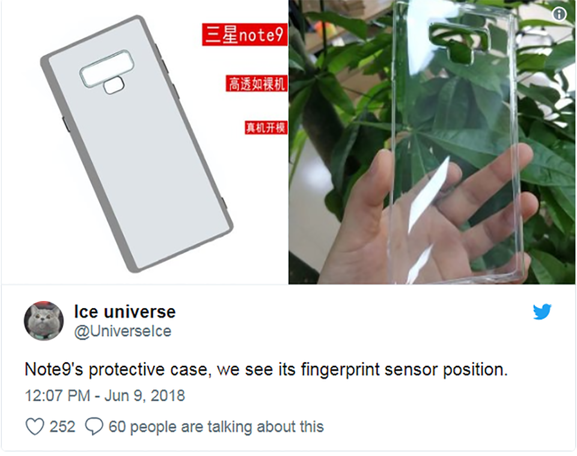Viewport: 577px width, 456px height.
Task: Click the info icon on the photo
Action: (x=560, y=14)
